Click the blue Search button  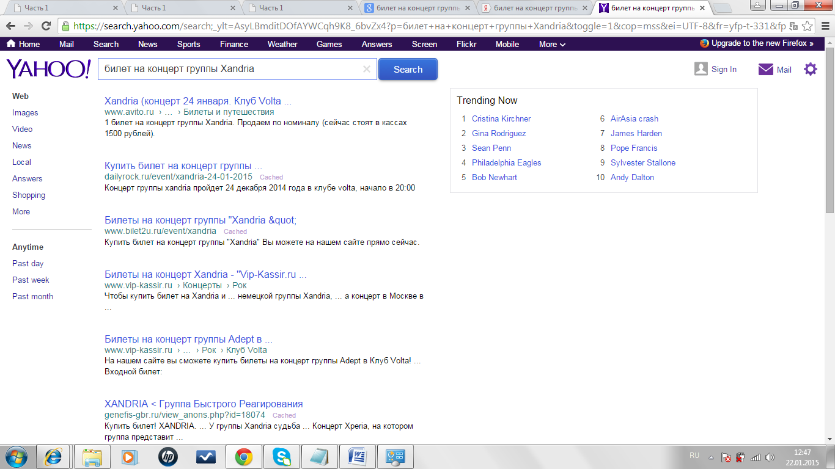pyautogui.click(x=408, y=69)
